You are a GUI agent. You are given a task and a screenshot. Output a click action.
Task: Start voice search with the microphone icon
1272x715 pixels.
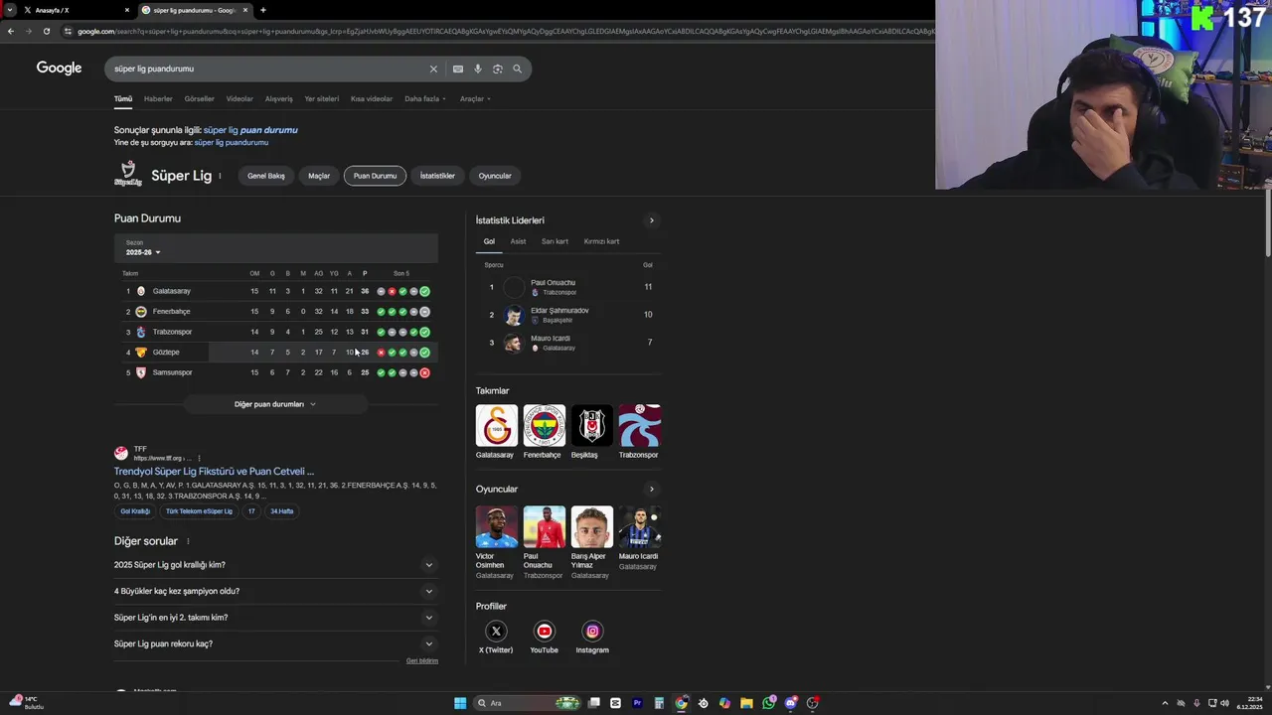(478, 69)
